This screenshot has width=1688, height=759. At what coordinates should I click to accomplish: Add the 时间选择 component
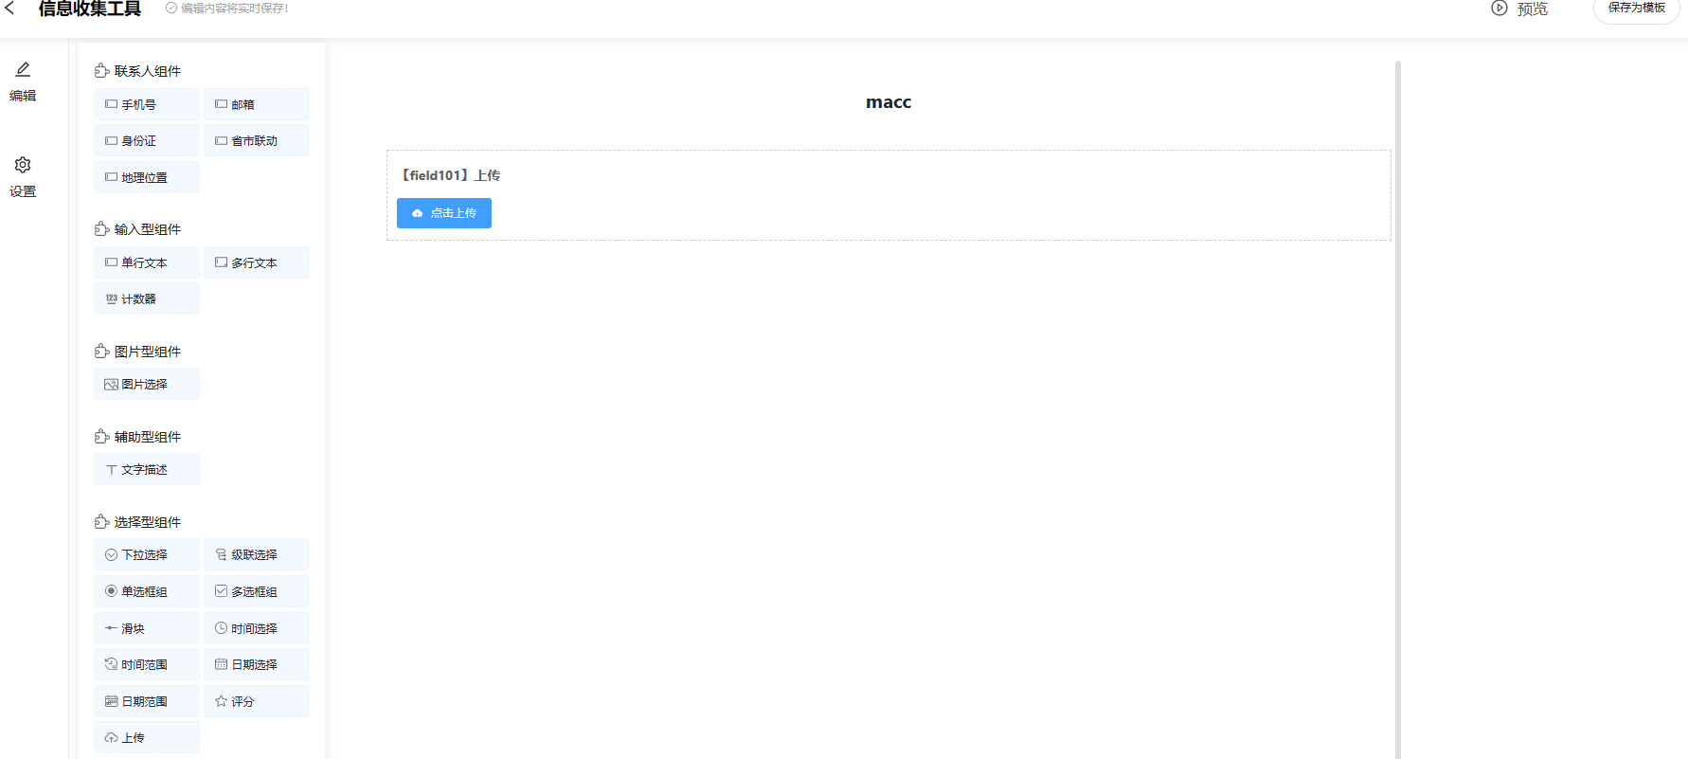(x=257, y=628)
